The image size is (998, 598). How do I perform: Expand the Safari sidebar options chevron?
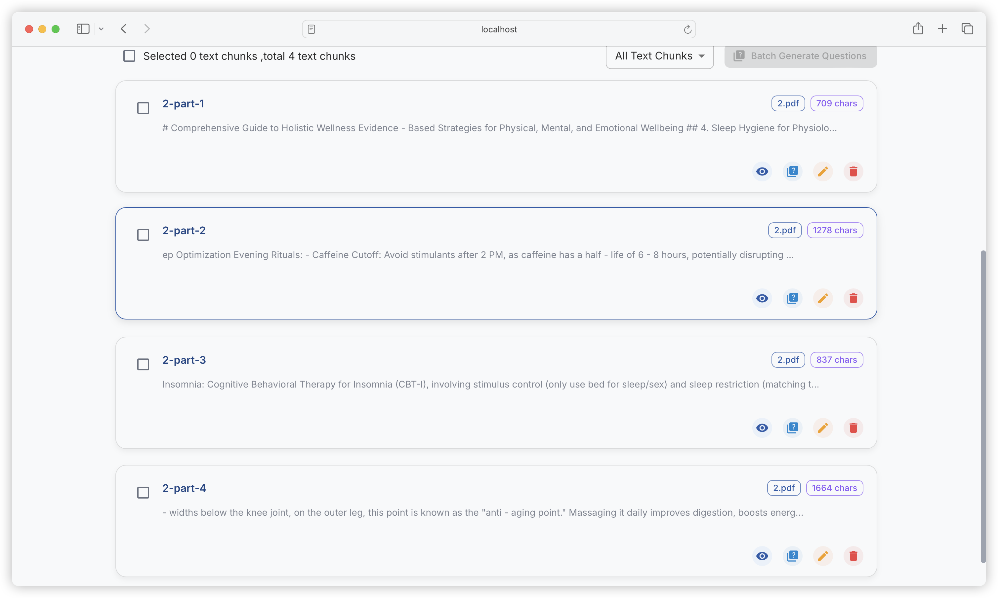pyautogui.click(x=101, y=29)
